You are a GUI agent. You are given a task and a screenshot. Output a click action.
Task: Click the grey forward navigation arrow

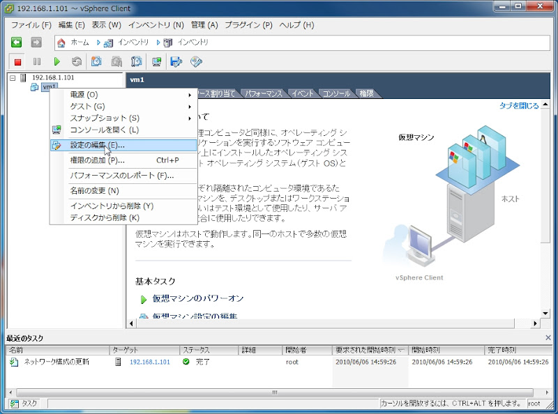(36, 43)
